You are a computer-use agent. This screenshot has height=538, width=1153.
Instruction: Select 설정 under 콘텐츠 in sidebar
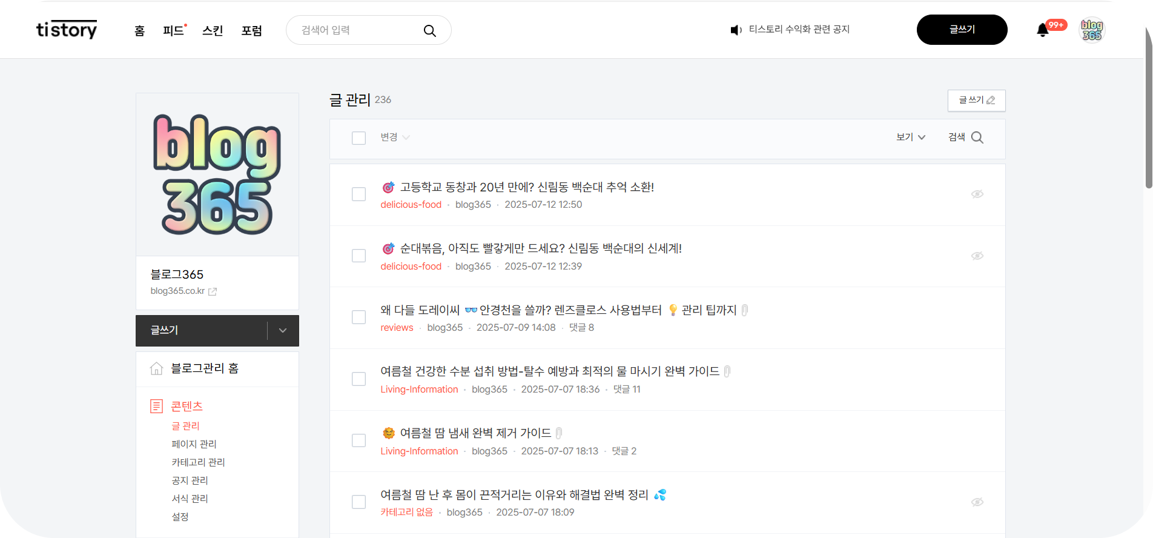coord(180,517)
